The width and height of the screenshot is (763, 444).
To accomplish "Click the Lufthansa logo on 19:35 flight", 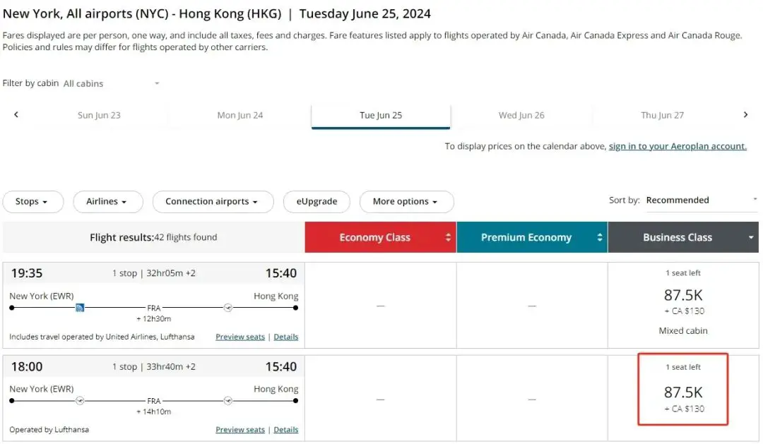I will click(x=227, y=308).
